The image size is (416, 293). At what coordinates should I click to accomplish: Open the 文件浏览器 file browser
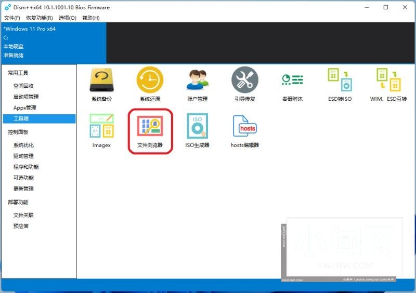pos(150,130)
